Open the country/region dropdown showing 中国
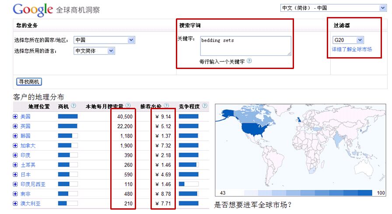 pyautogui.click(x=104, y=40)
